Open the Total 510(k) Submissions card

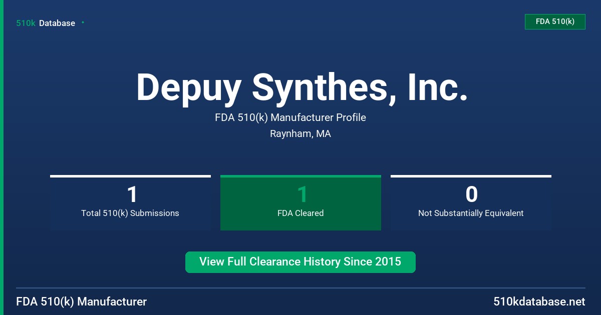click(x=130, y=203)
